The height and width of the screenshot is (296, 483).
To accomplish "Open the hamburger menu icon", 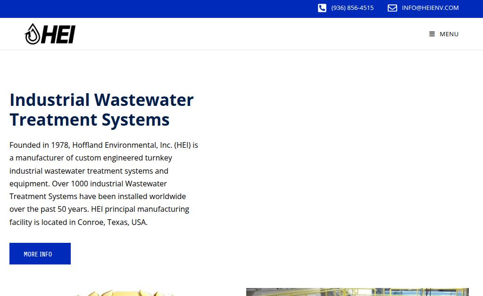I will [x=432, y=34].
